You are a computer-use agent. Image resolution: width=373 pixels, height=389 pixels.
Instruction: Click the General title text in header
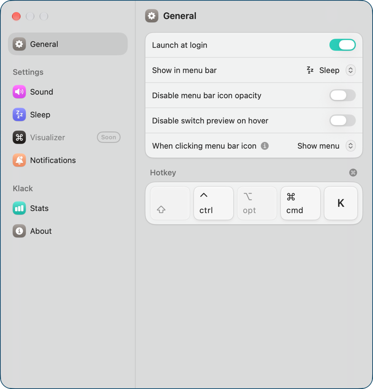point(180,16)
